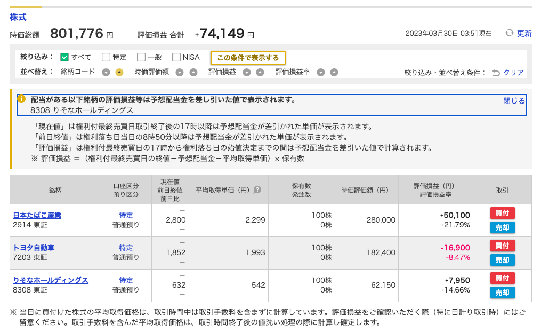
Task: Click 特定 account link for 日本たばこ産業
Action: pyautogui.click(x=126, y=215)
